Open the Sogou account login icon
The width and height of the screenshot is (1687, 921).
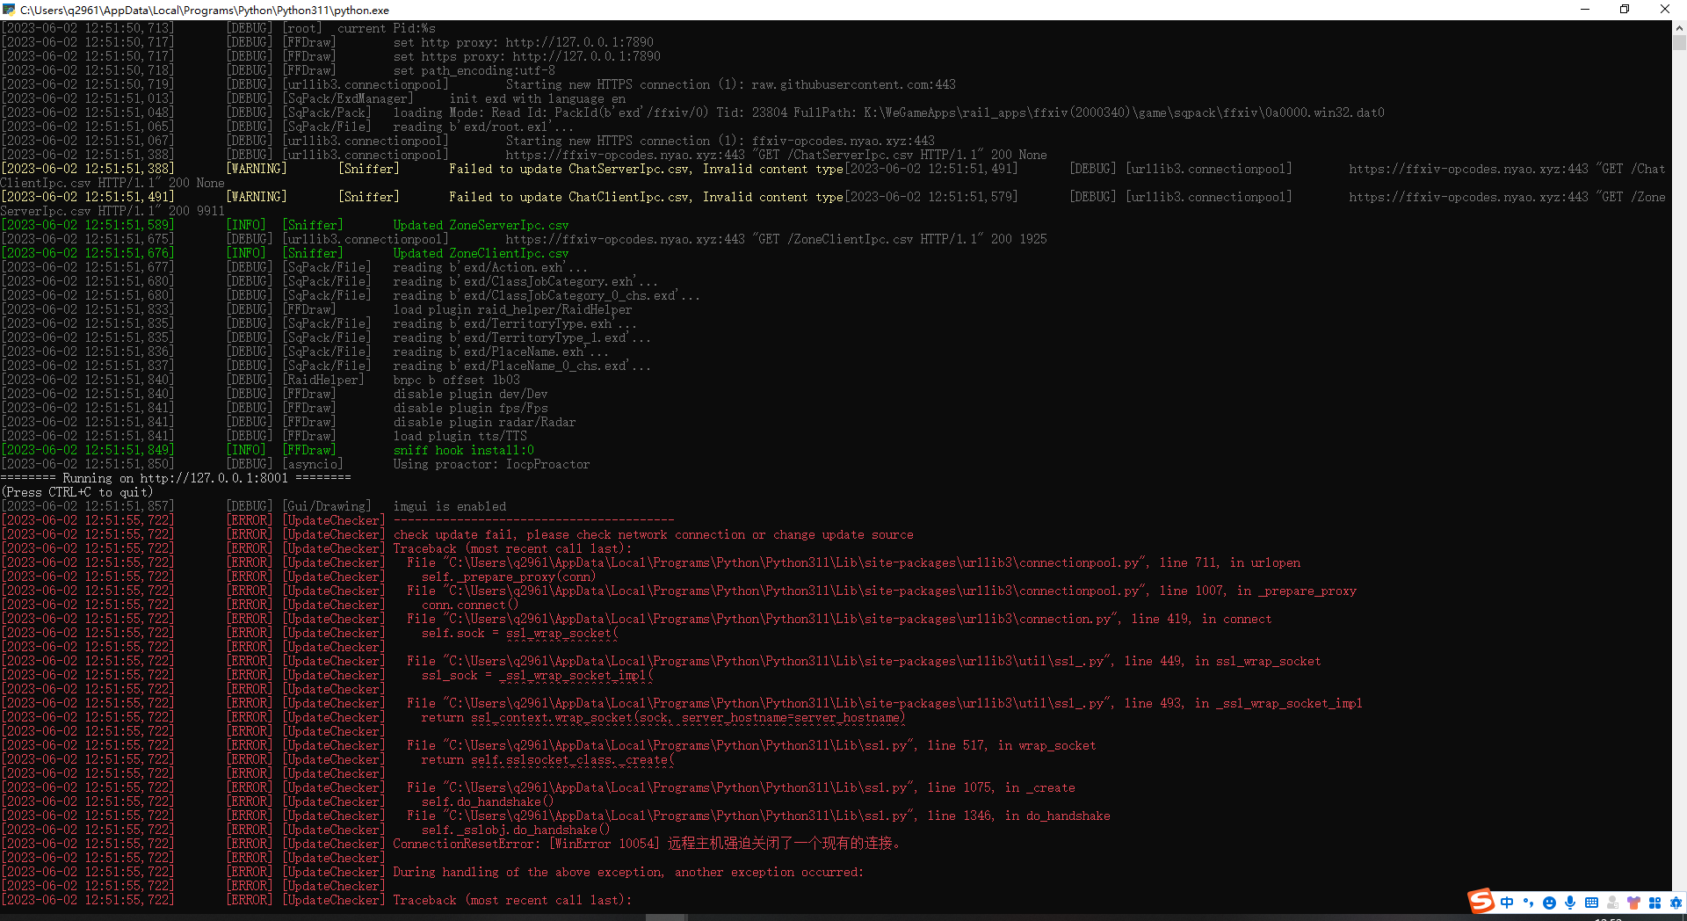tap(1612, 902)
